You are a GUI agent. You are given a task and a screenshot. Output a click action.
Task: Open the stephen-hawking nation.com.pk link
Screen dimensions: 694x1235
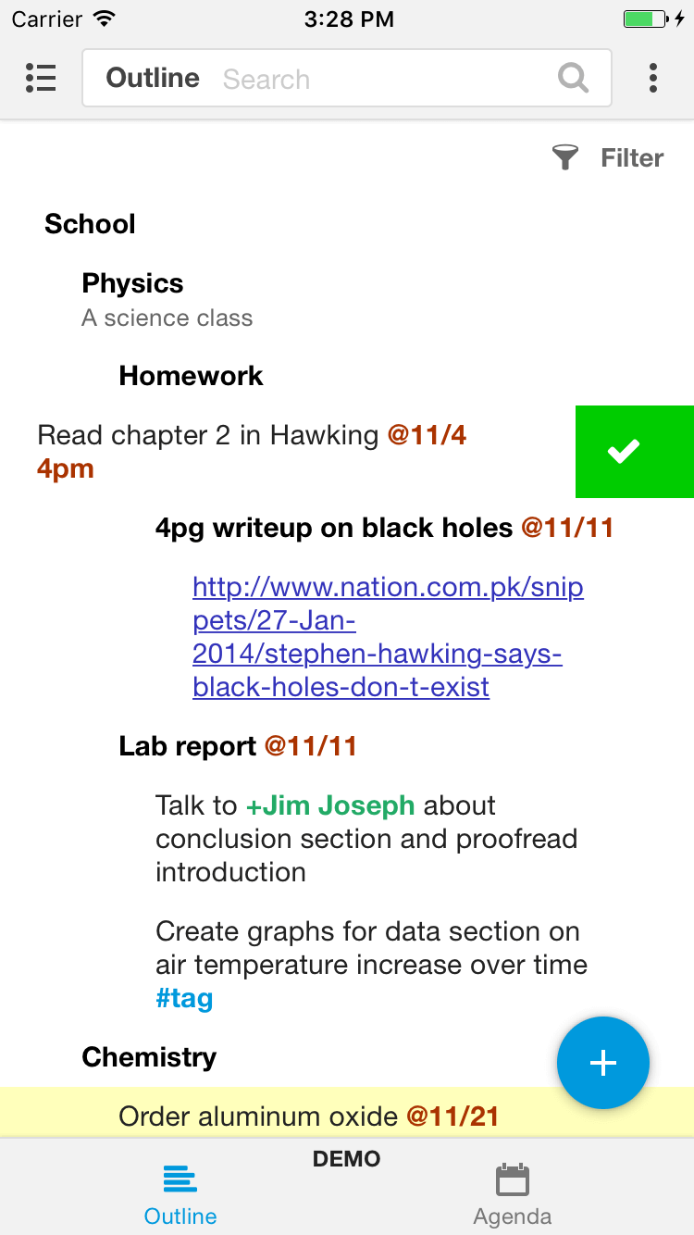[388, 637]
